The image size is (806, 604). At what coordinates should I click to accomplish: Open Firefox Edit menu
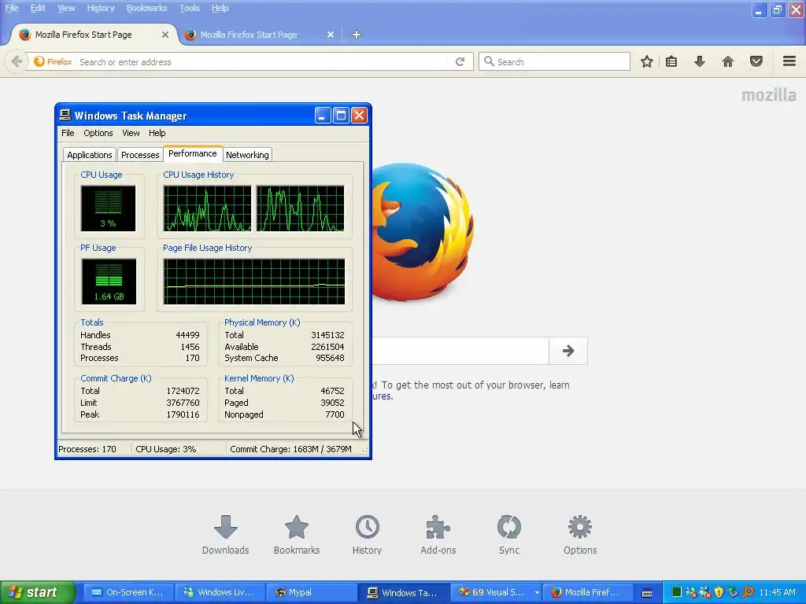point(38,8)
